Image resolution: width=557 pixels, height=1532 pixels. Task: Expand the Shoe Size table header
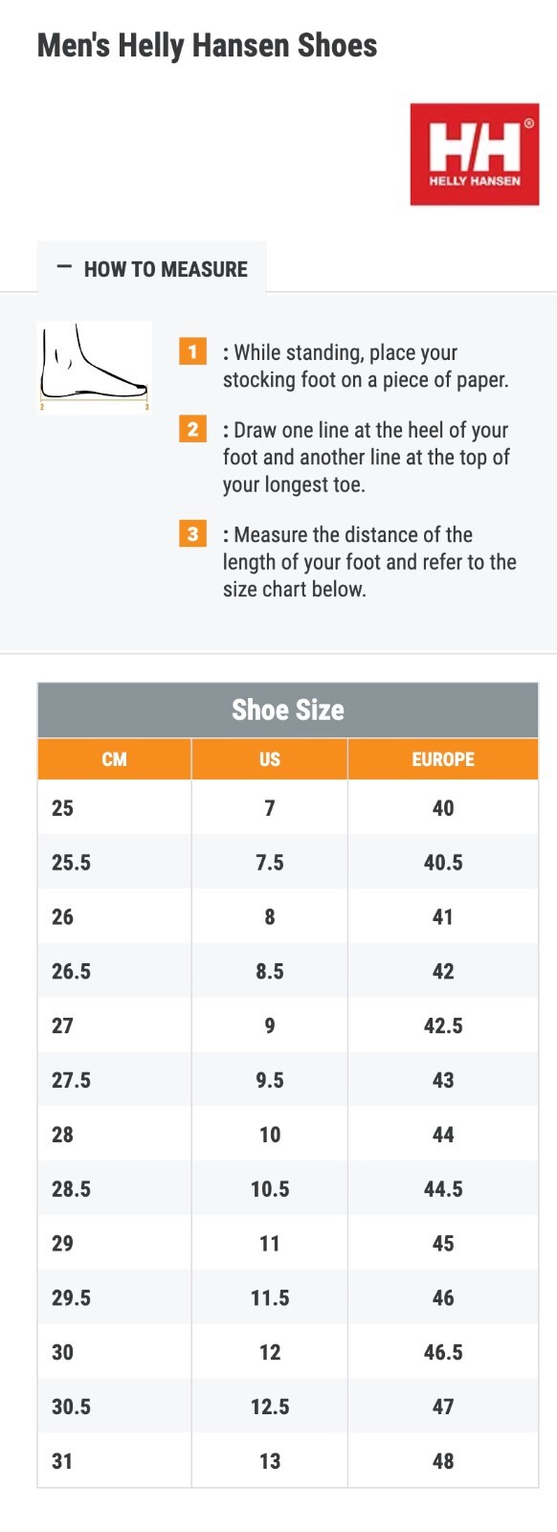coord(288,710)
